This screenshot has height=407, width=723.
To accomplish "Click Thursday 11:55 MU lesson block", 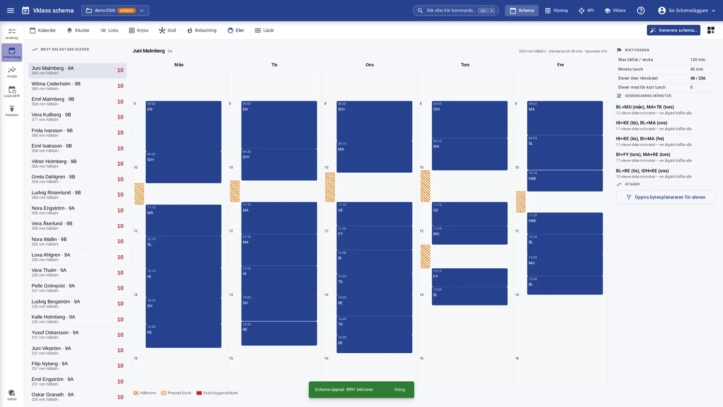I will point(469,235).
